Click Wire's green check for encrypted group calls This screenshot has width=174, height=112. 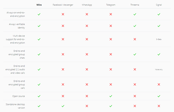pos(39,85)
